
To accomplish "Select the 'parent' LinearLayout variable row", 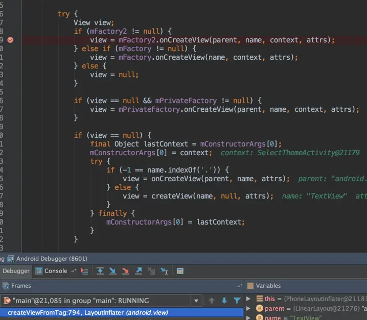I will [x=306, y=309].
